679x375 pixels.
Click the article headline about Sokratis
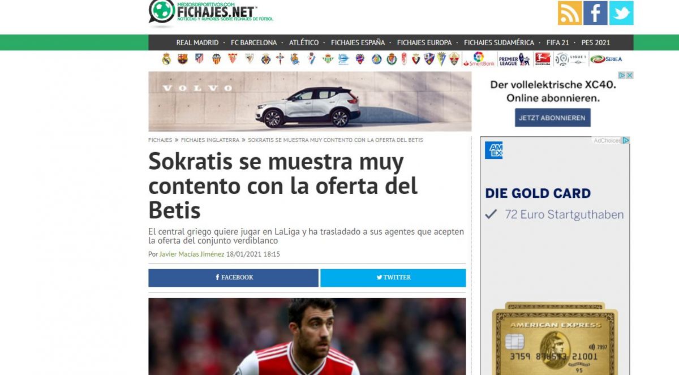click(283, 186)
